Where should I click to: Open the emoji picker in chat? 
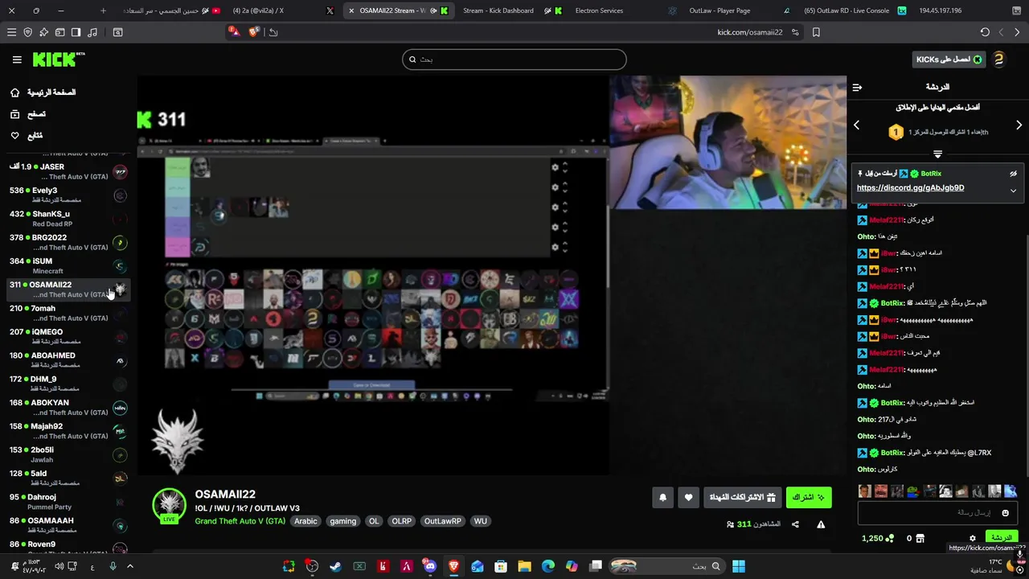[x=1005, y=512]
